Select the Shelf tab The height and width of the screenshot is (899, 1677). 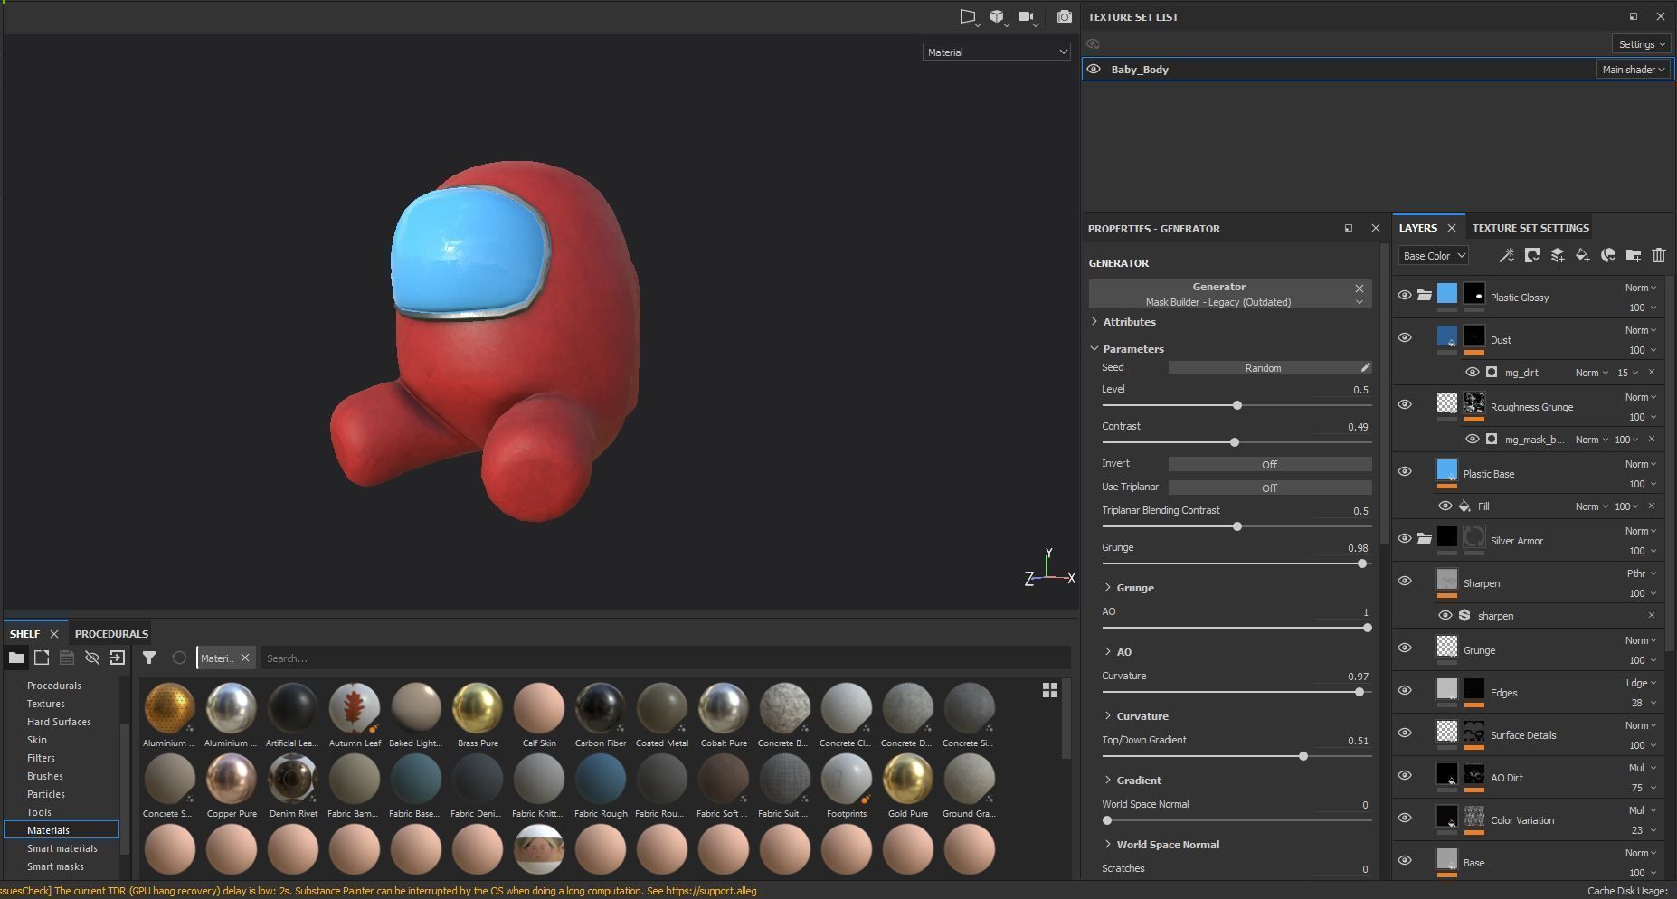tap(24, 634)
